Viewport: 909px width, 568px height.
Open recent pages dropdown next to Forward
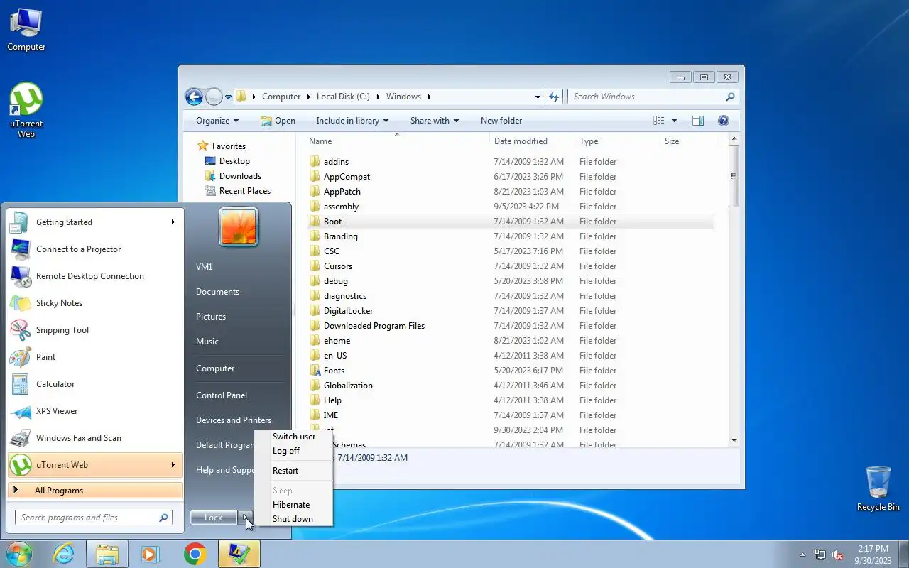(x=229, y=97)
